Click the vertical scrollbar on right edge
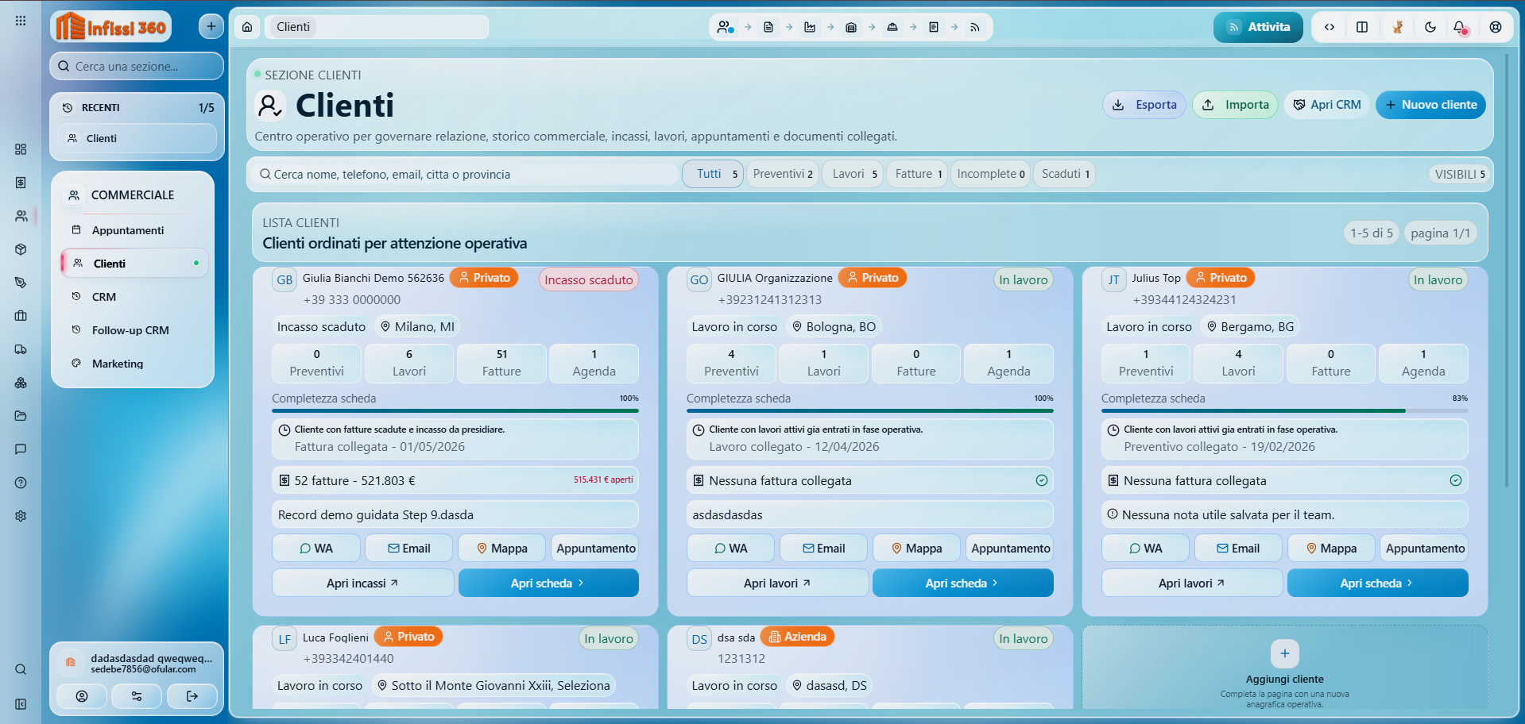The height and width of the screenshot is (724, 1525). click(1506, 270)
